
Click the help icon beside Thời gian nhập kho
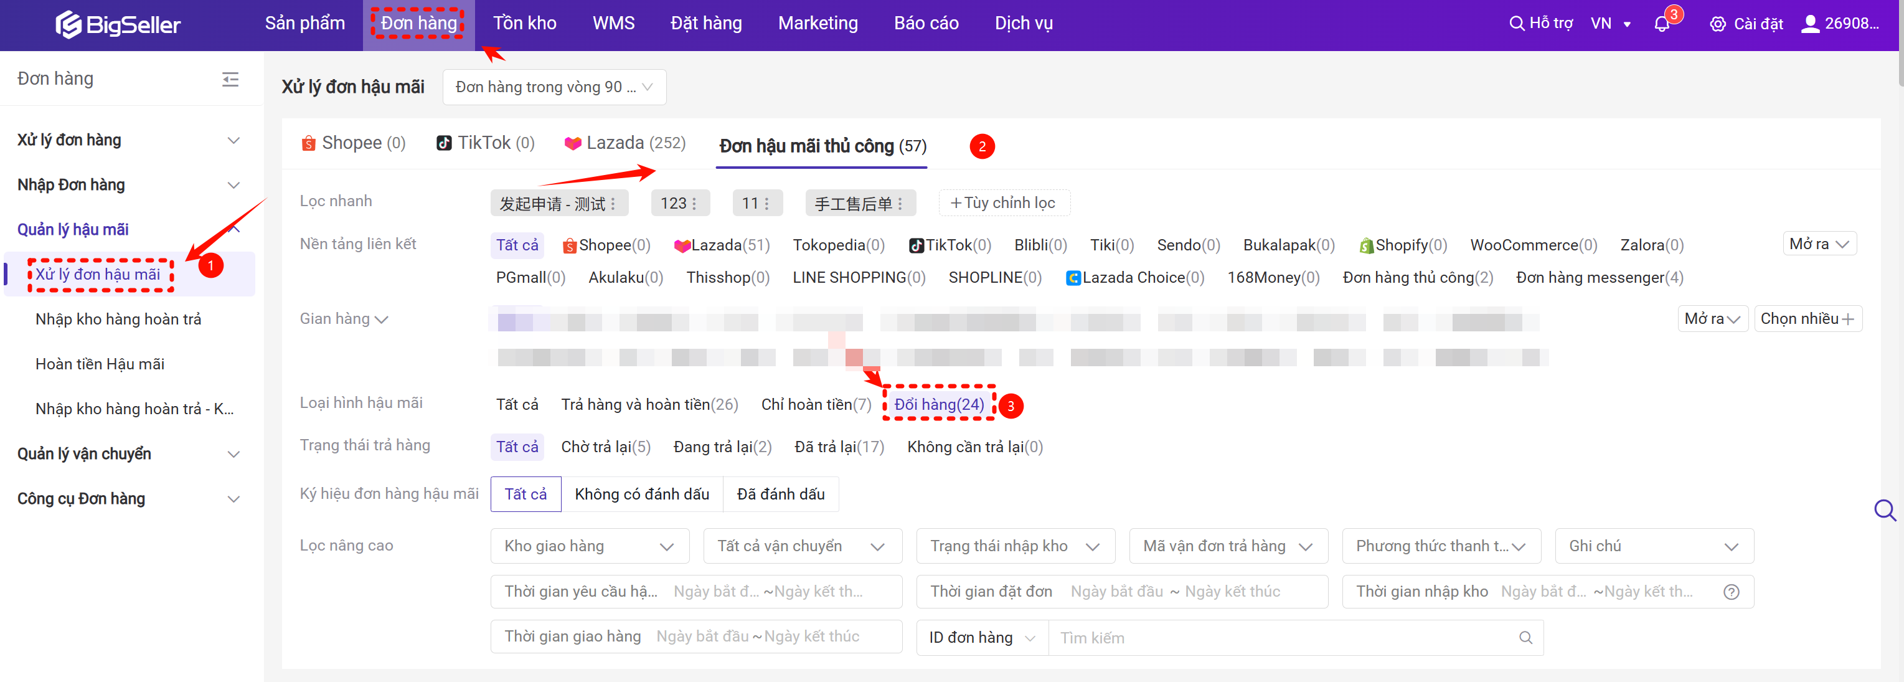(x=1731, y=592)
